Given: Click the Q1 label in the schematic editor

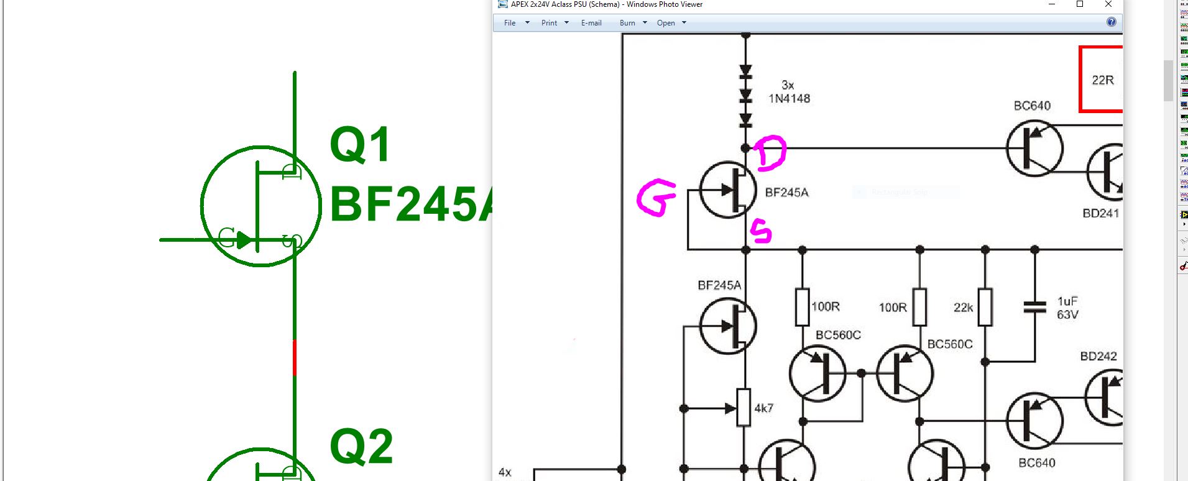Looking at the screenshot, I should (x=360, y=145).
